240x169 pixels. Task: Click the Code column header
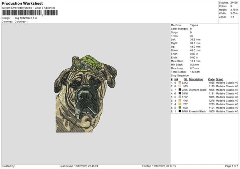[x=211, y=79]
